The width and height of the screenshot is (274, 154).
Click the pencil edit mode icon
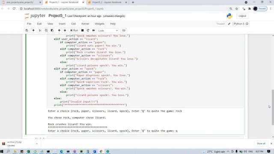click(x=229, y=24)
